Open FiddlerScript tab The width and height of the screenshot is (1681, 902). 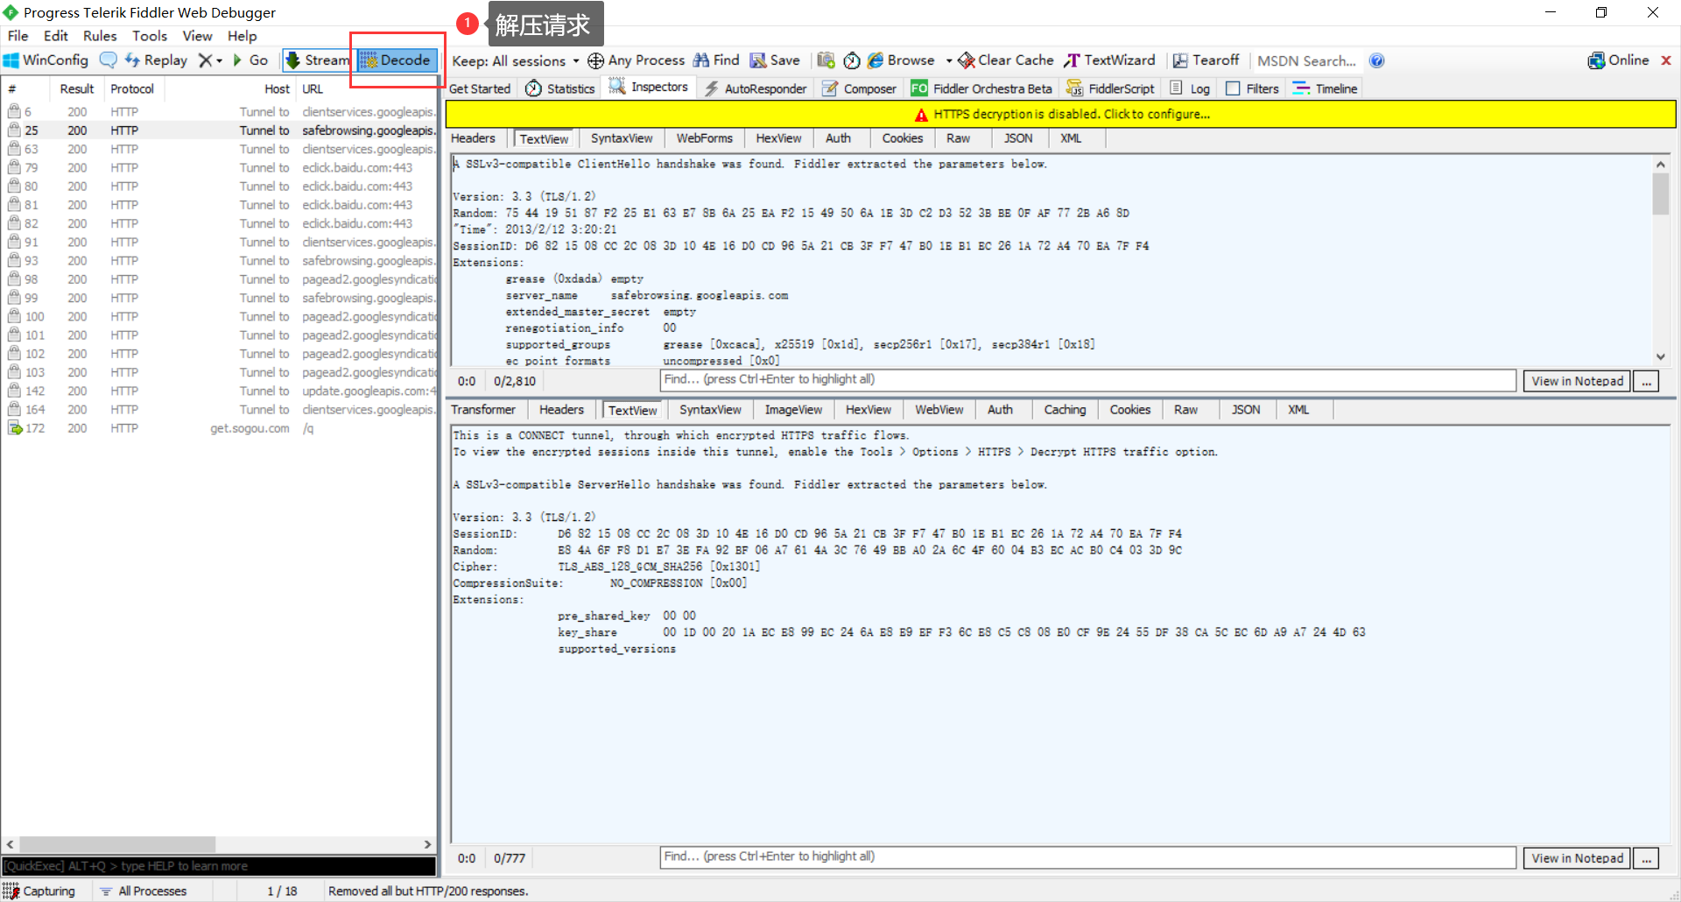tap(1110, 88)
